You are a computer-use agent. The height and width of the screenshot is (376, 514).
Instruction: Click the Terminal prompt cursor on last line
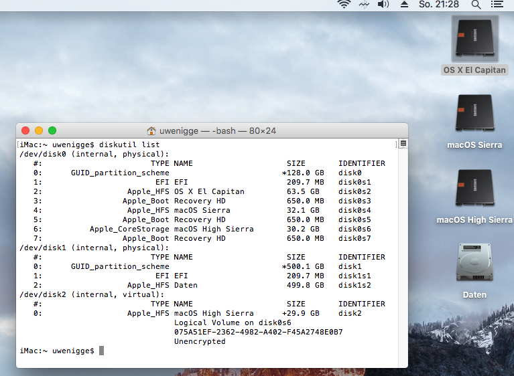(x=101, y=351)
